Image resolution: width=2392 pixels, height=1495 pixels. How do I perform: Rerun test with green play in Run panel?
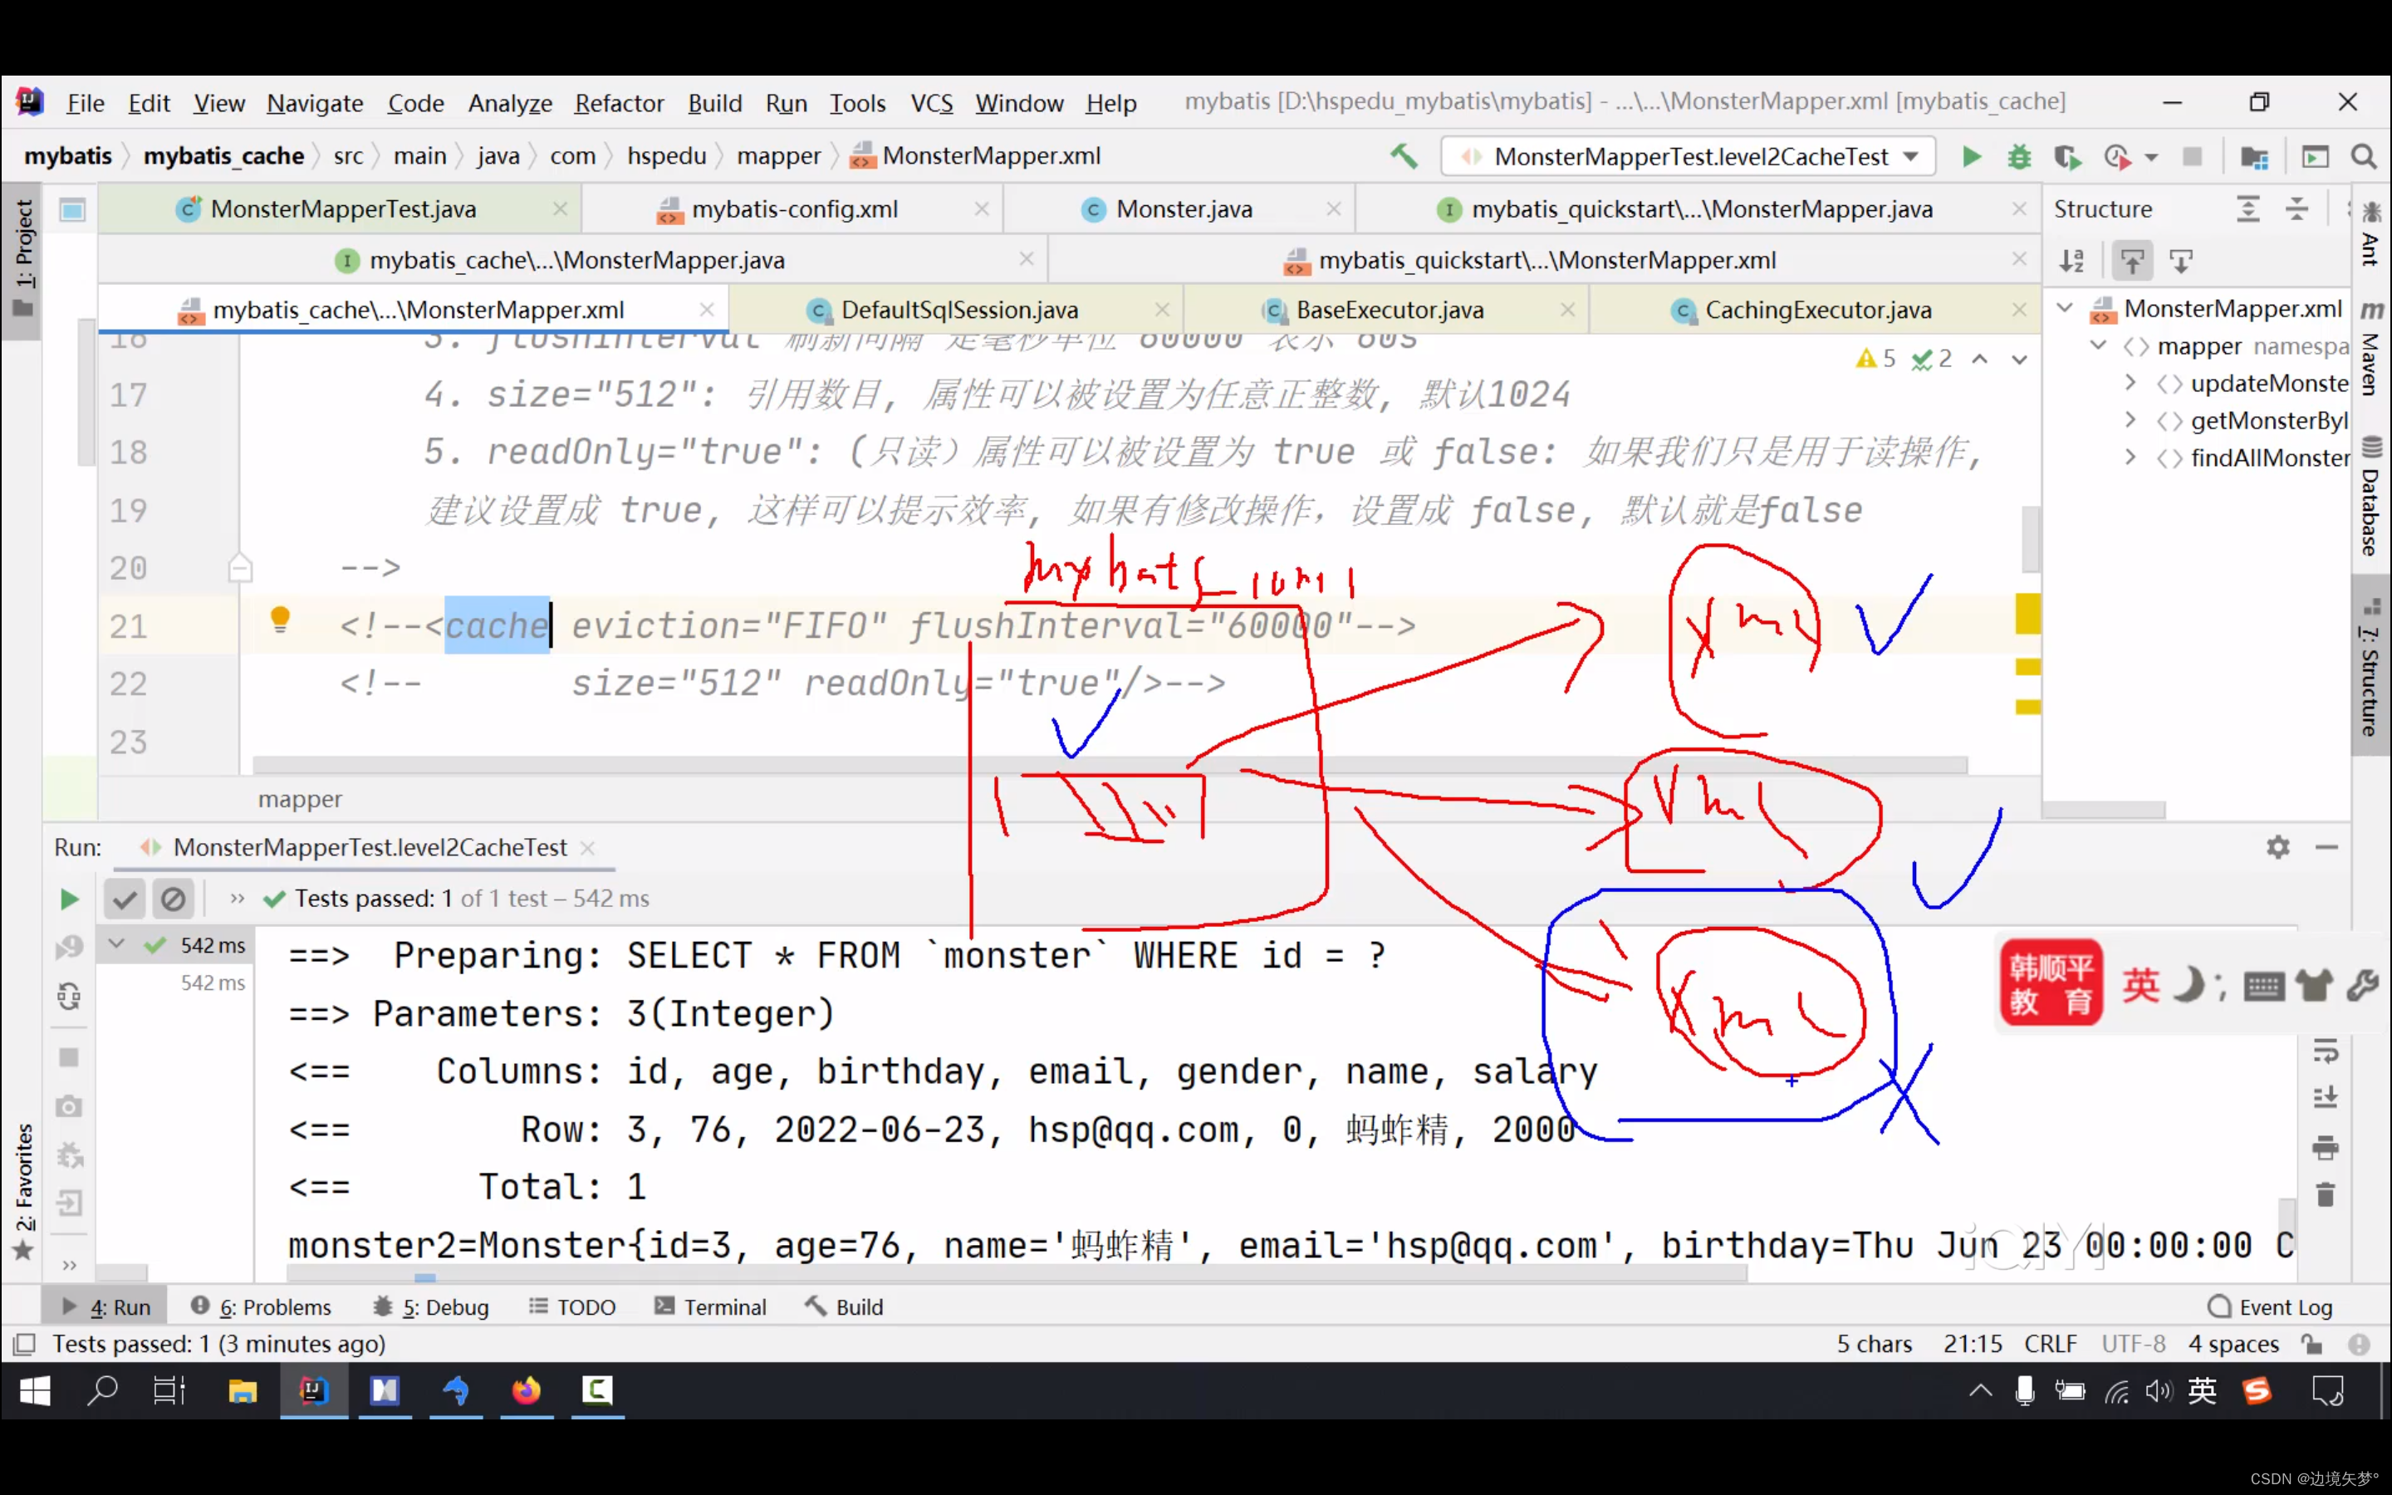tap(68, 899)
